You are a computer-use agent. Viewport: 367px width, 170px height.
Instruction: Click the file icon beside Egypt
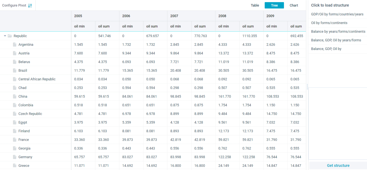[15, 122]
